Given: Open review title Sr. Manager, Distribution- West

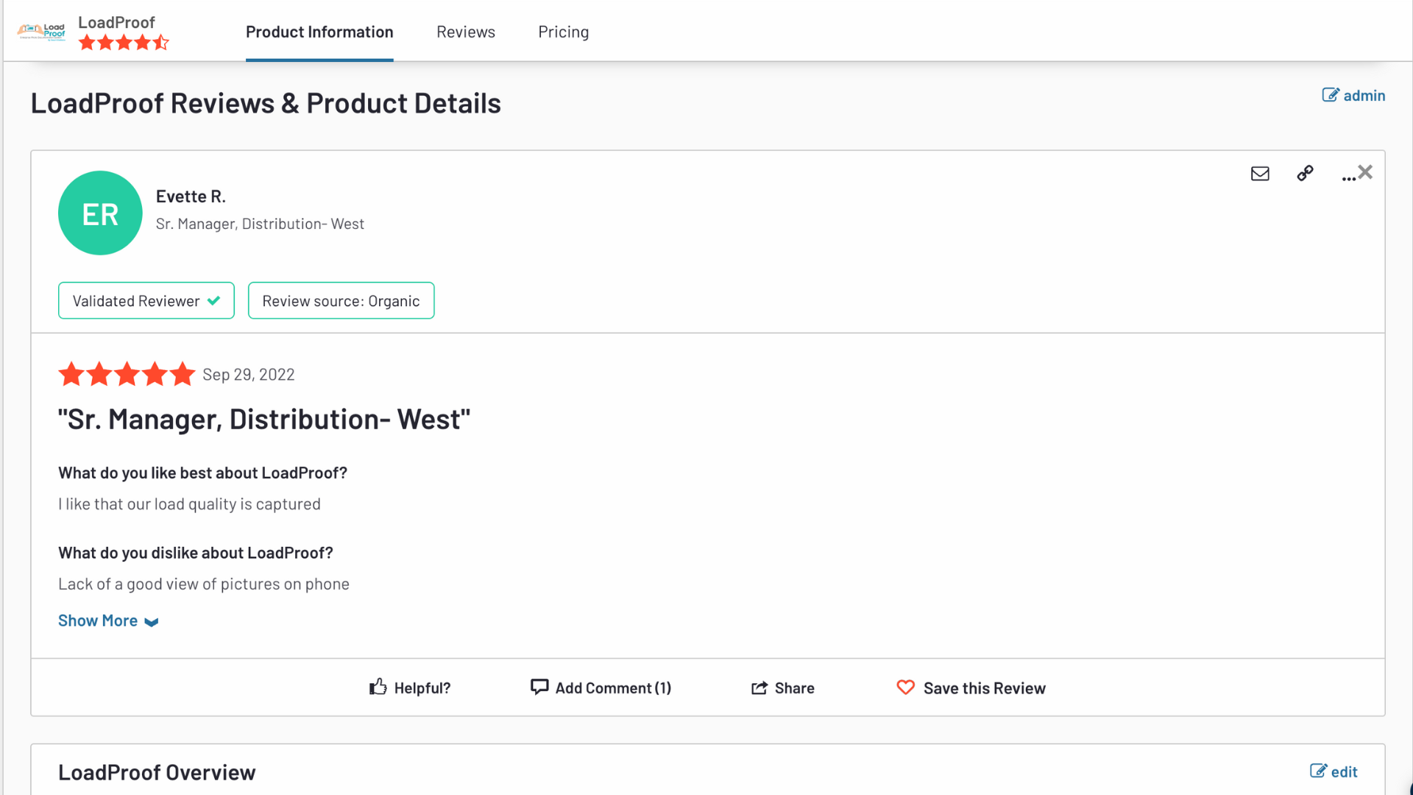Looking at the screenshot, I should (264, 419).
